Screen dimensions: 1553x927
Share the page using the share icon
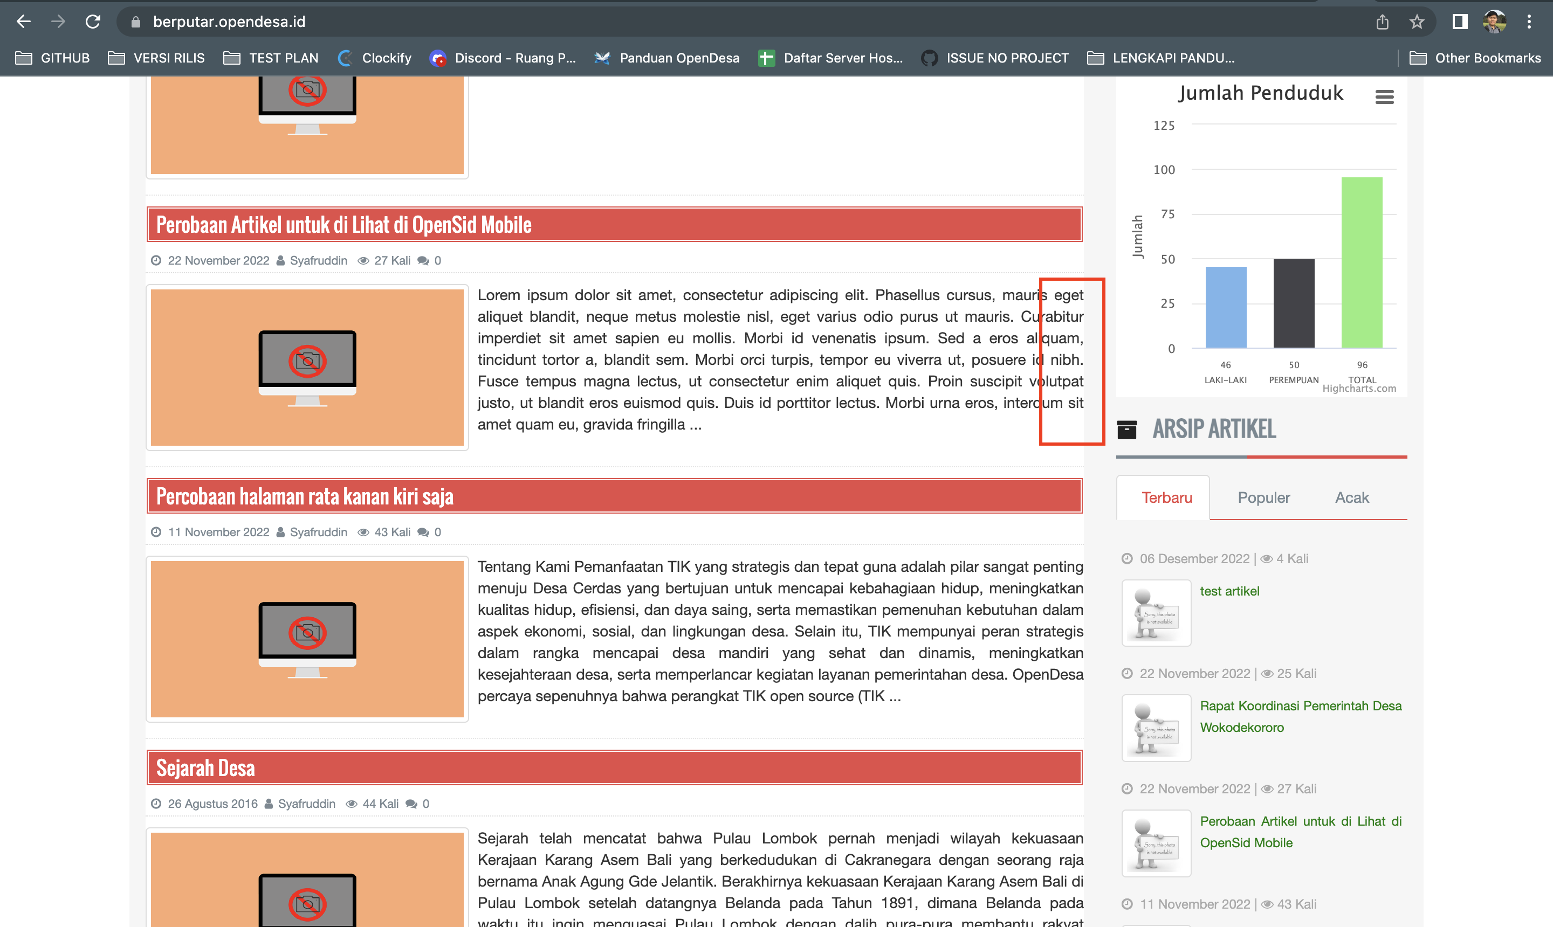(1382, 20)
